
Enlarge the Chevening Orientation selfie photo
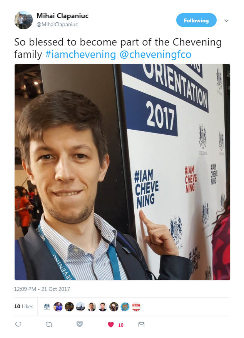(122, 172)
